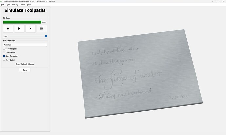
Task: Click the Done button
Action: coord(25,70)
